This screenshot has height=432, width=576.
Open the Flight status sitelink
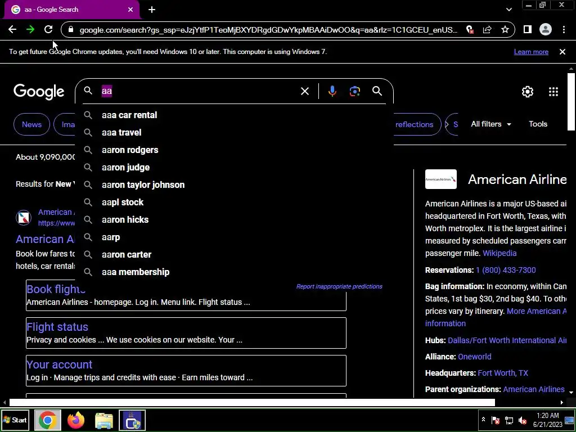point(57,327)
